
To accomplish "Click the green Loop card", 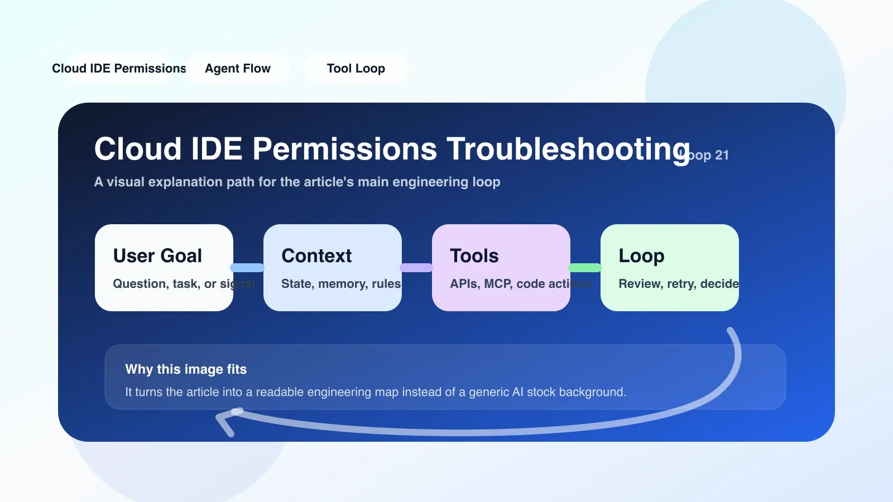I will [x=670, y=268].
